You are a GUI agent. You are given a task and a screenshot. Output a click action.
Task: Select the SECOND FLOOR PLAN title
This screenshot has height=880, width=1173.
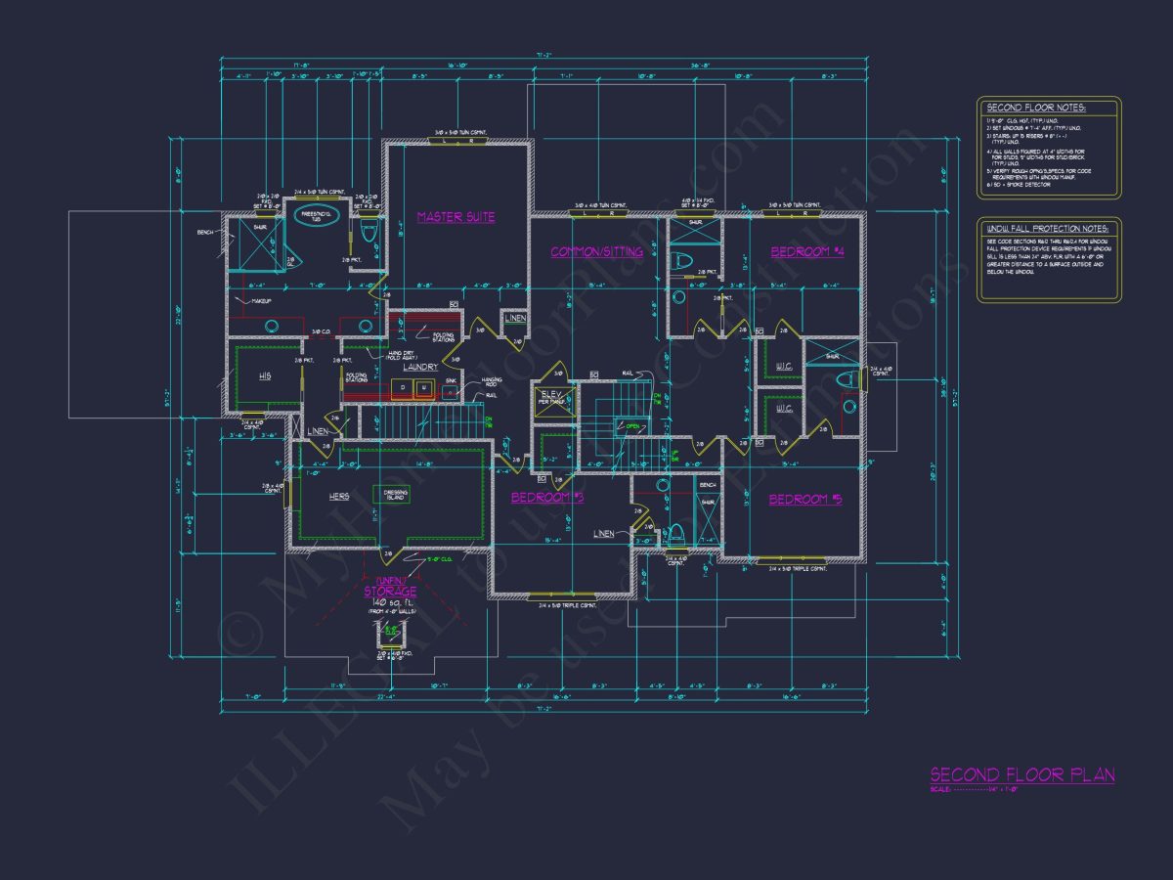tap(1021, 775)
